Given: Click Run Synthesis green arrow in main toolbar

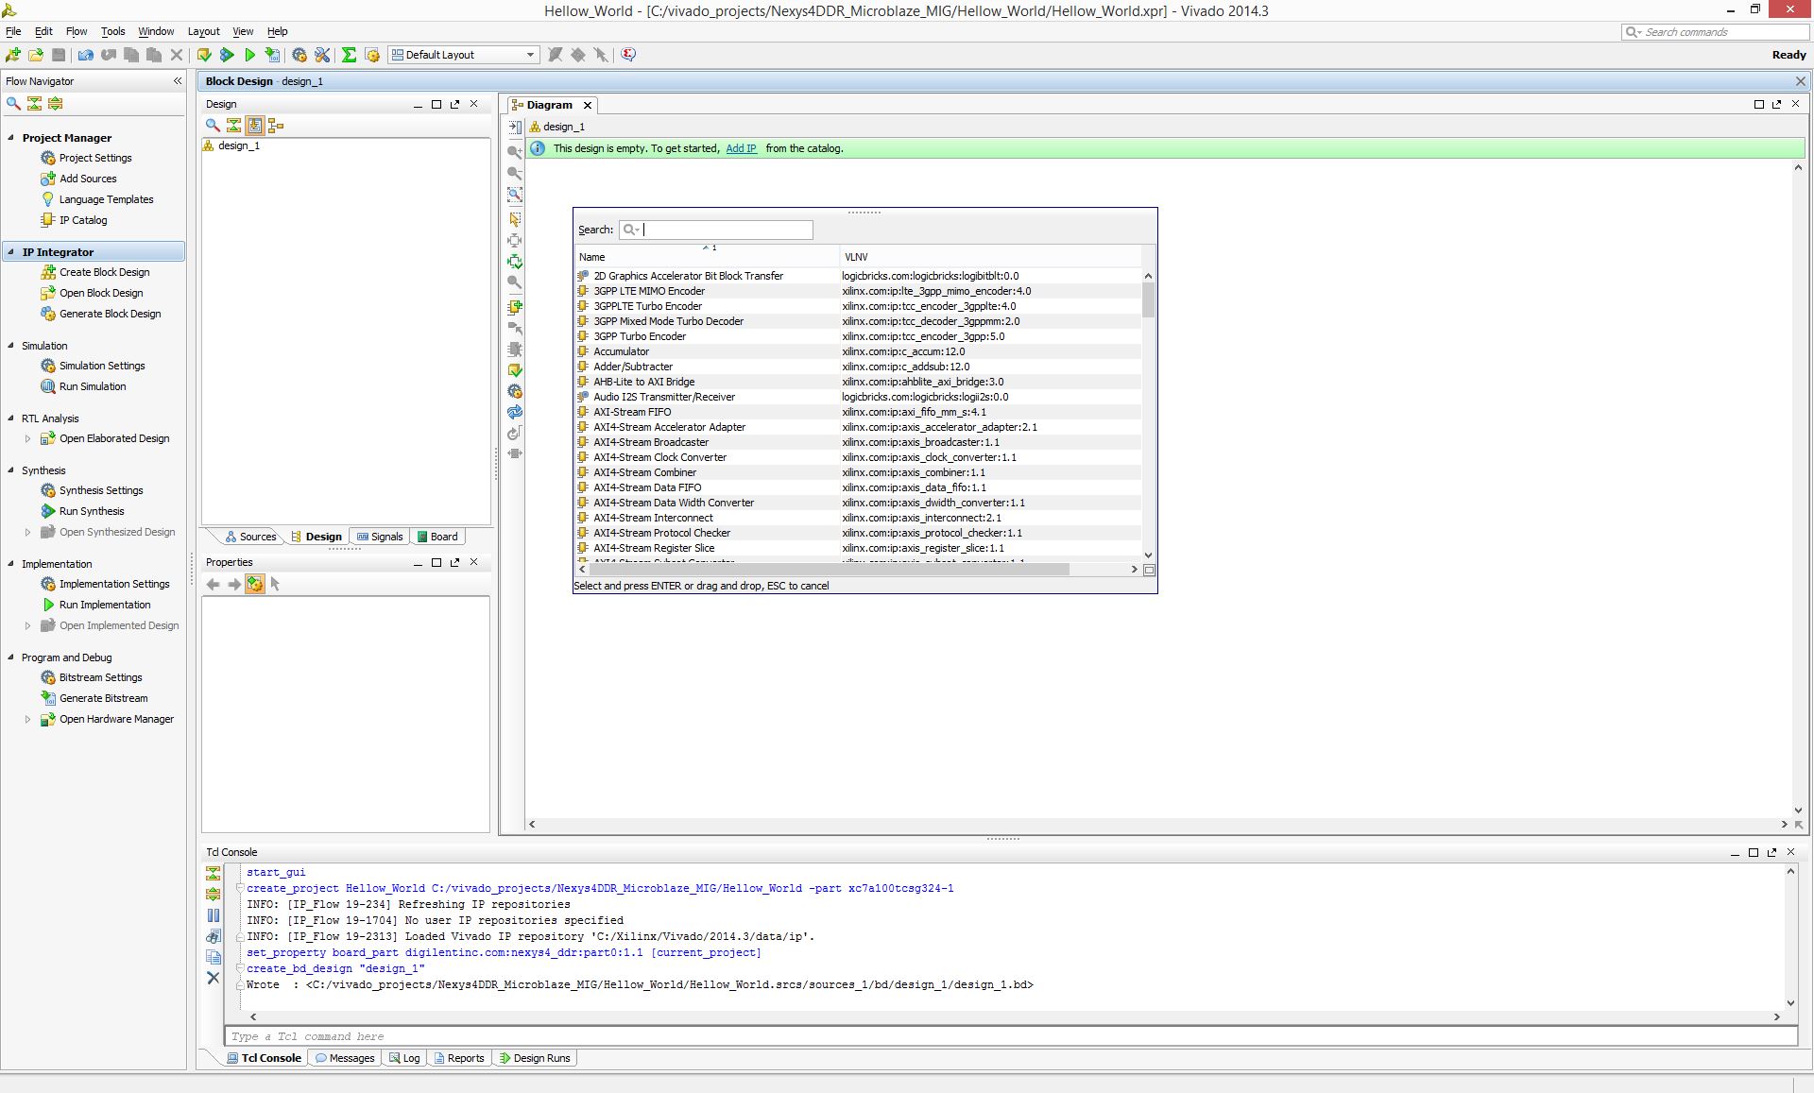Looking at the screenshot, I should pyautogui.click(x=227, y=55).
